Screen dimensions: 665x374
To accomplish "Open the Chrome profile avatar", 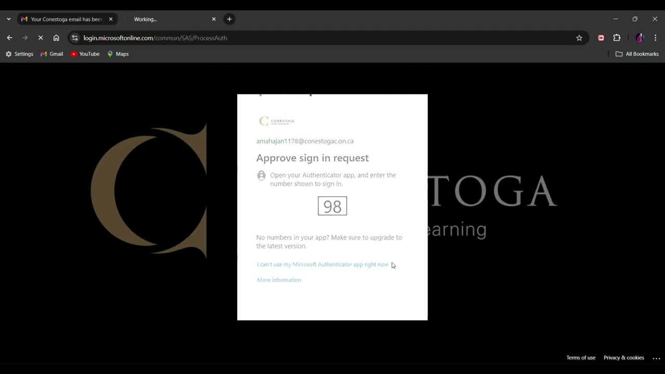I will [640, 38].
